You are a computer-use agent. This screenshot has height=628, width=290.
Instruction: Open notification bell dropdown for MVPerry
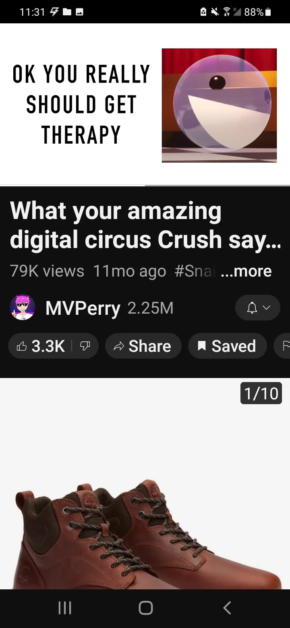point(258,308)
